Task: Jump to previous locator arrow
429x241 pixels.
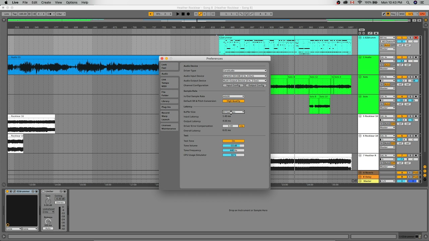Action: coord(360,33)
